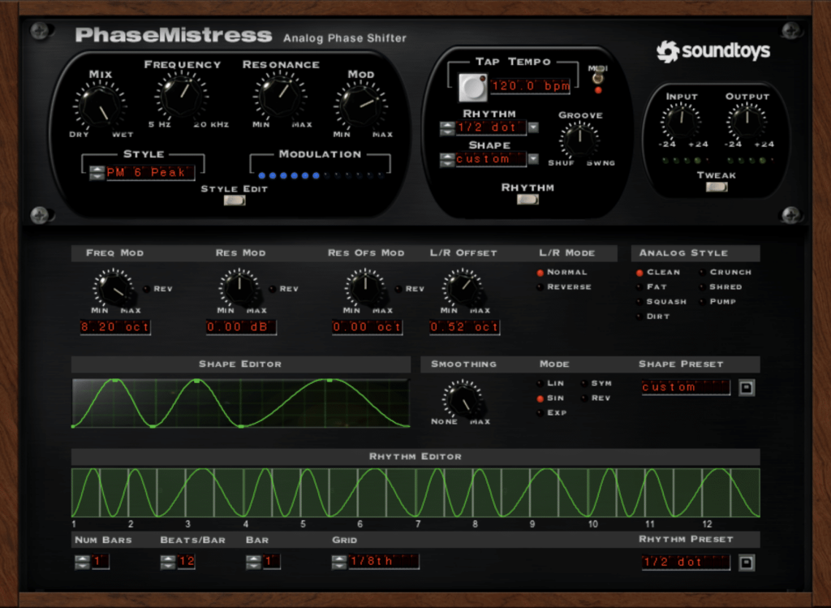Click the Groove knob

click(580, 142)
